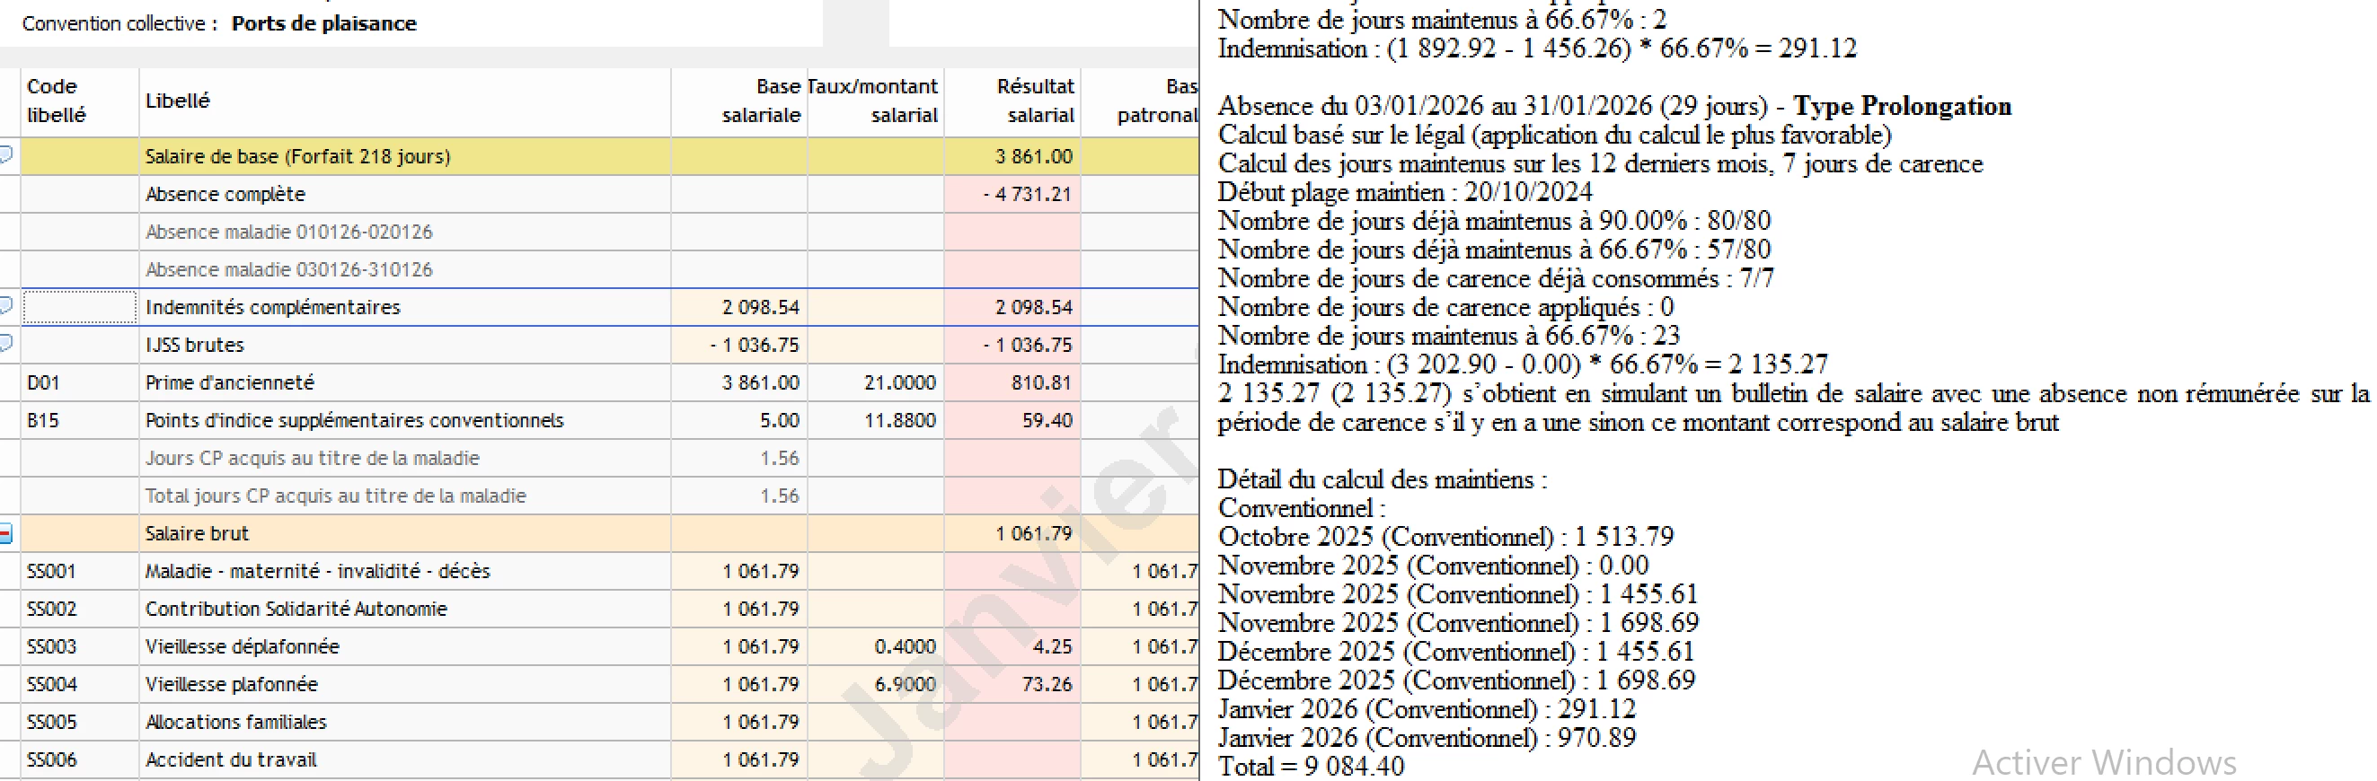Select 'Total jours CP acquis au titre de la maladie'
Screen dimensions: 2377x781
[335, 496]
